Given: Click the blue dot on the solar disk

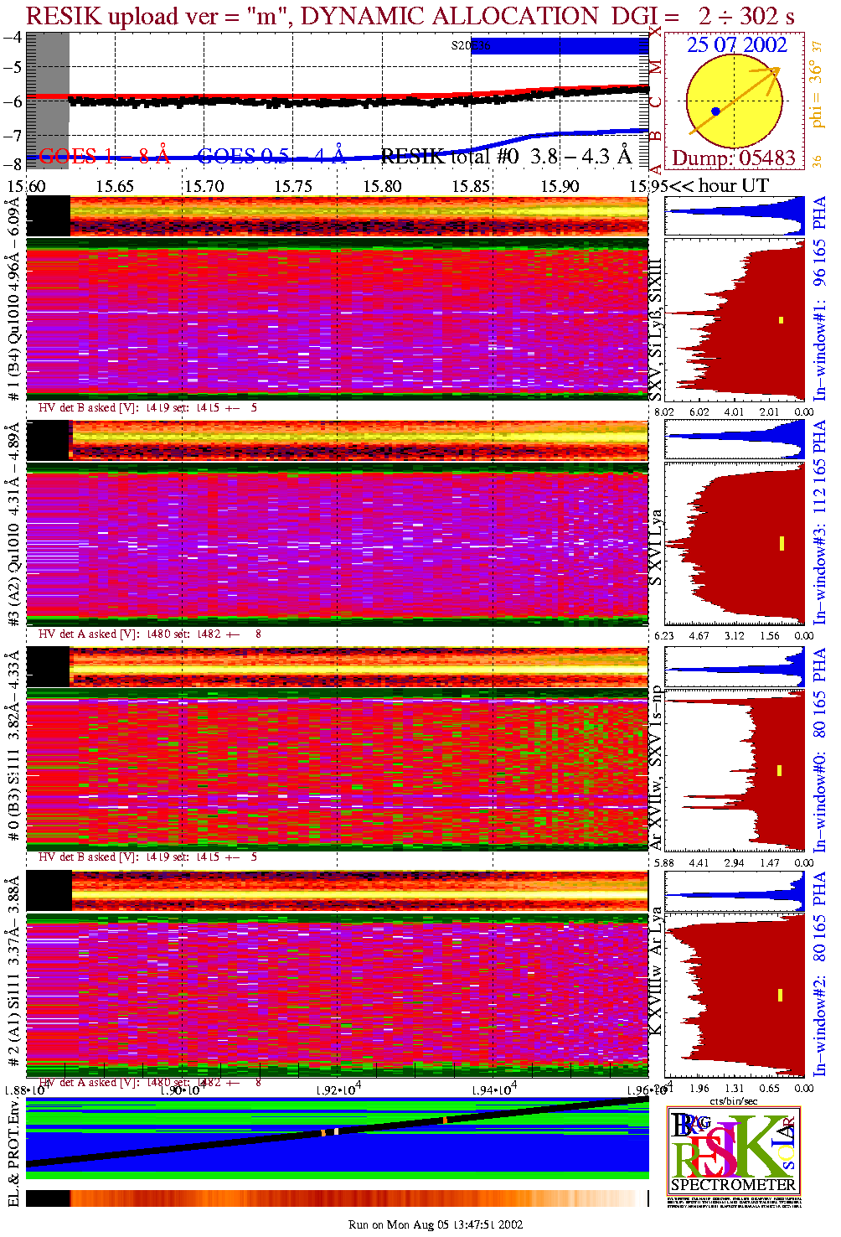Looking at the screenshot, I should (715, 111).
